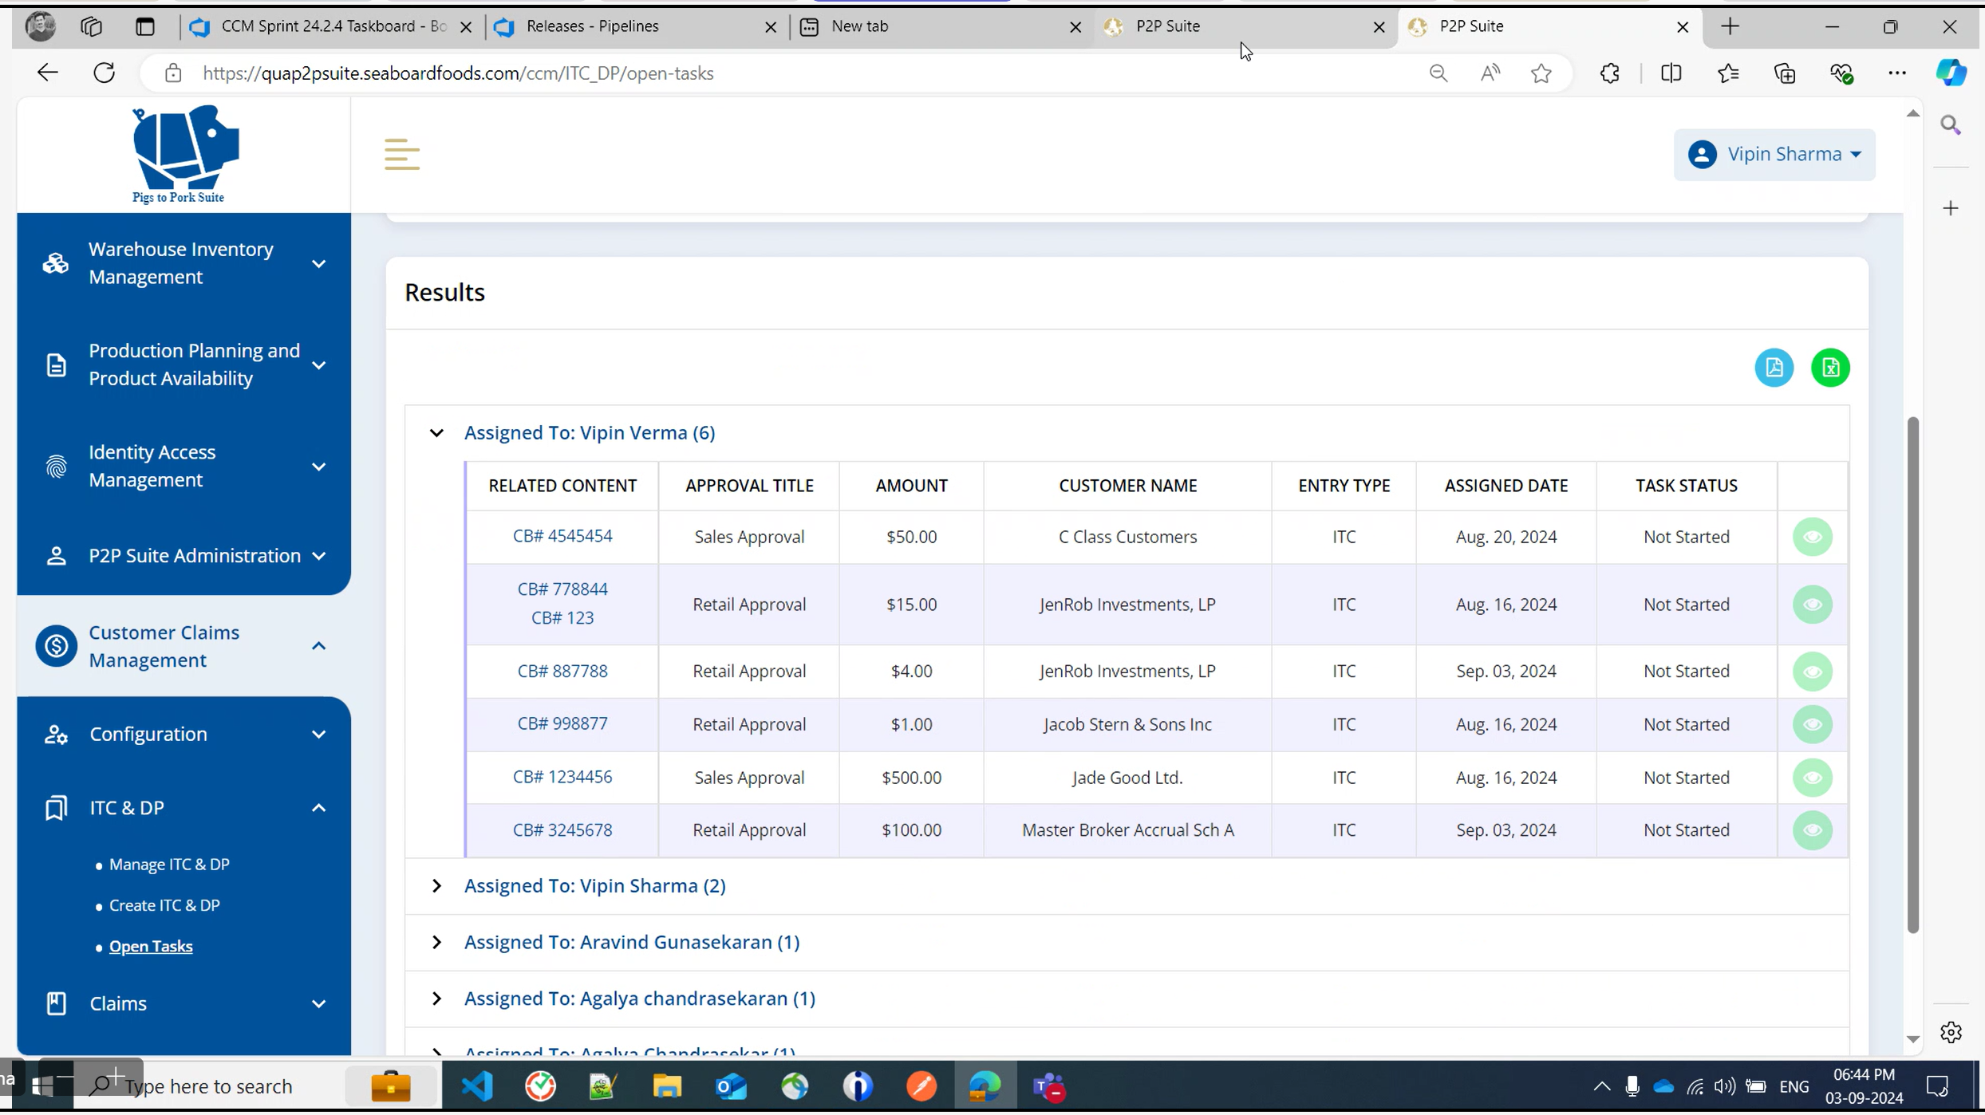Open browser extensions puzzle icon
1985x1115 pixels.
1609,73
